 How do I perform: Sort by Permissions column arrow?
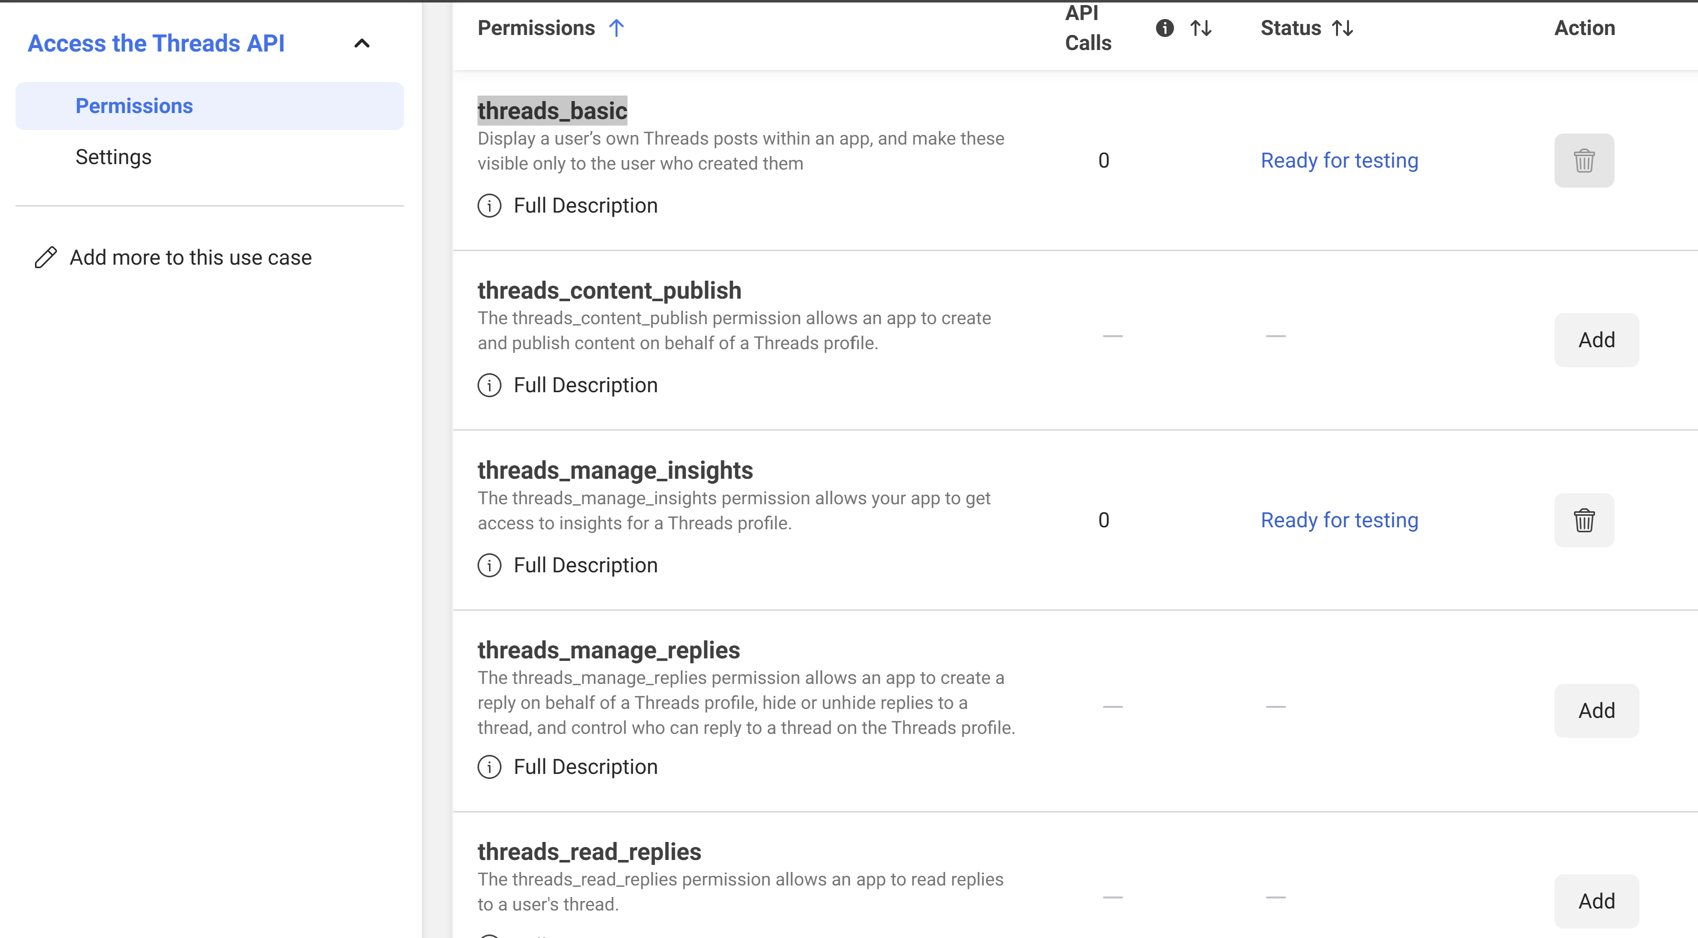(616, 29)
